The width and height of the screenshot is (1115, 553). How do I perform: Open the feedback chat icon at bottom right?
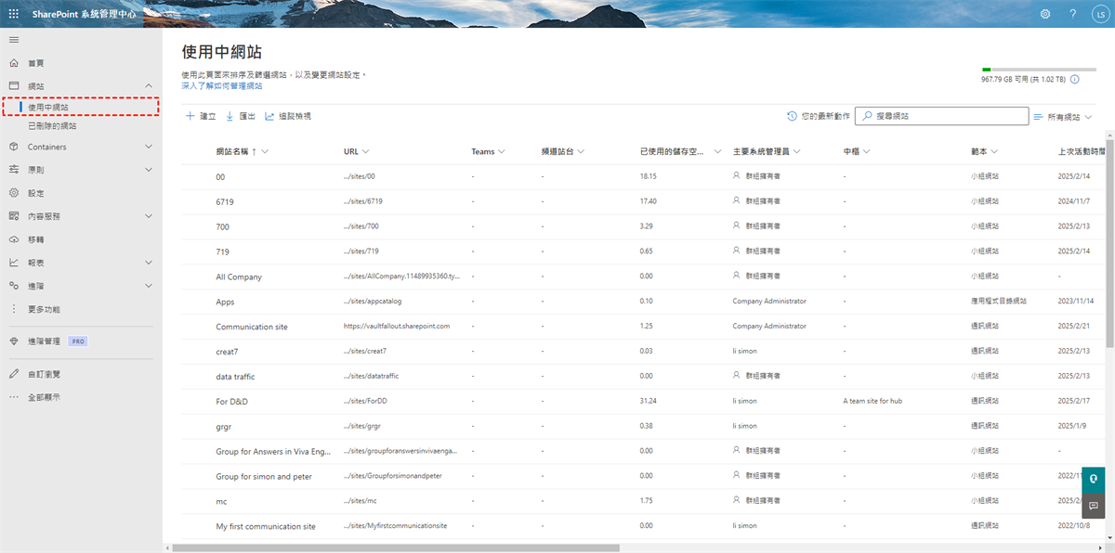[x=1094, y=506]
